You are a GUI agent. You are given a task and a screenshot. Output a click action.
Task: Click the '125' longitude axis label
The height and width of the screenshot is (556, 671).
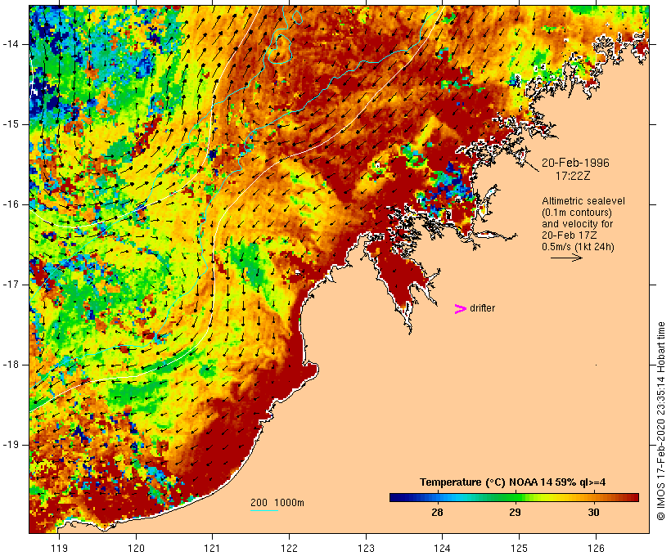pos(519,548)
